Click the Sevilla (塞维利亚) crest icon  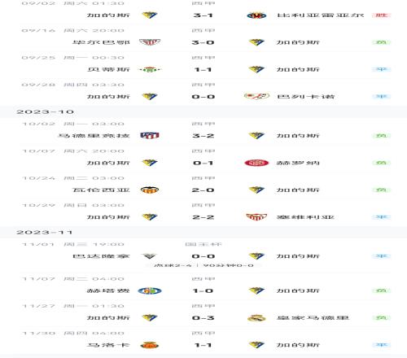click(x=256, y=217)
